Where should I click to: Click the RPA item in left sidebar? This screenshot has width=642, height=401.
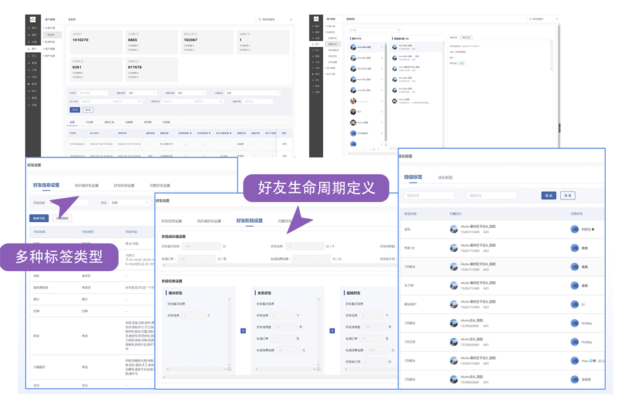33,90
